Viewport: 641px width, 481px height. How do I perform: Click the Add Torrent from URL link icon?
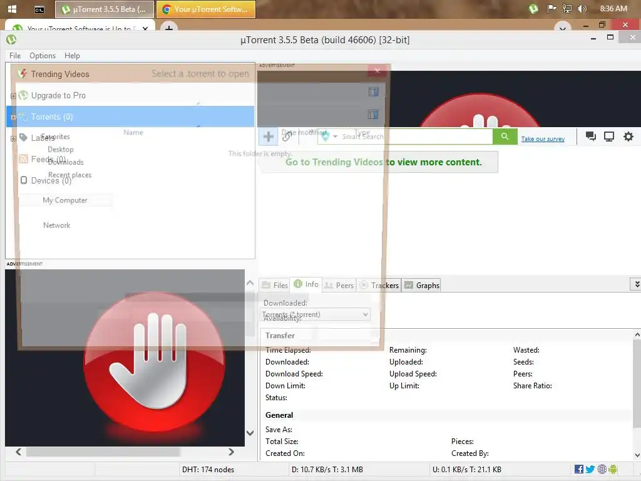287,136
